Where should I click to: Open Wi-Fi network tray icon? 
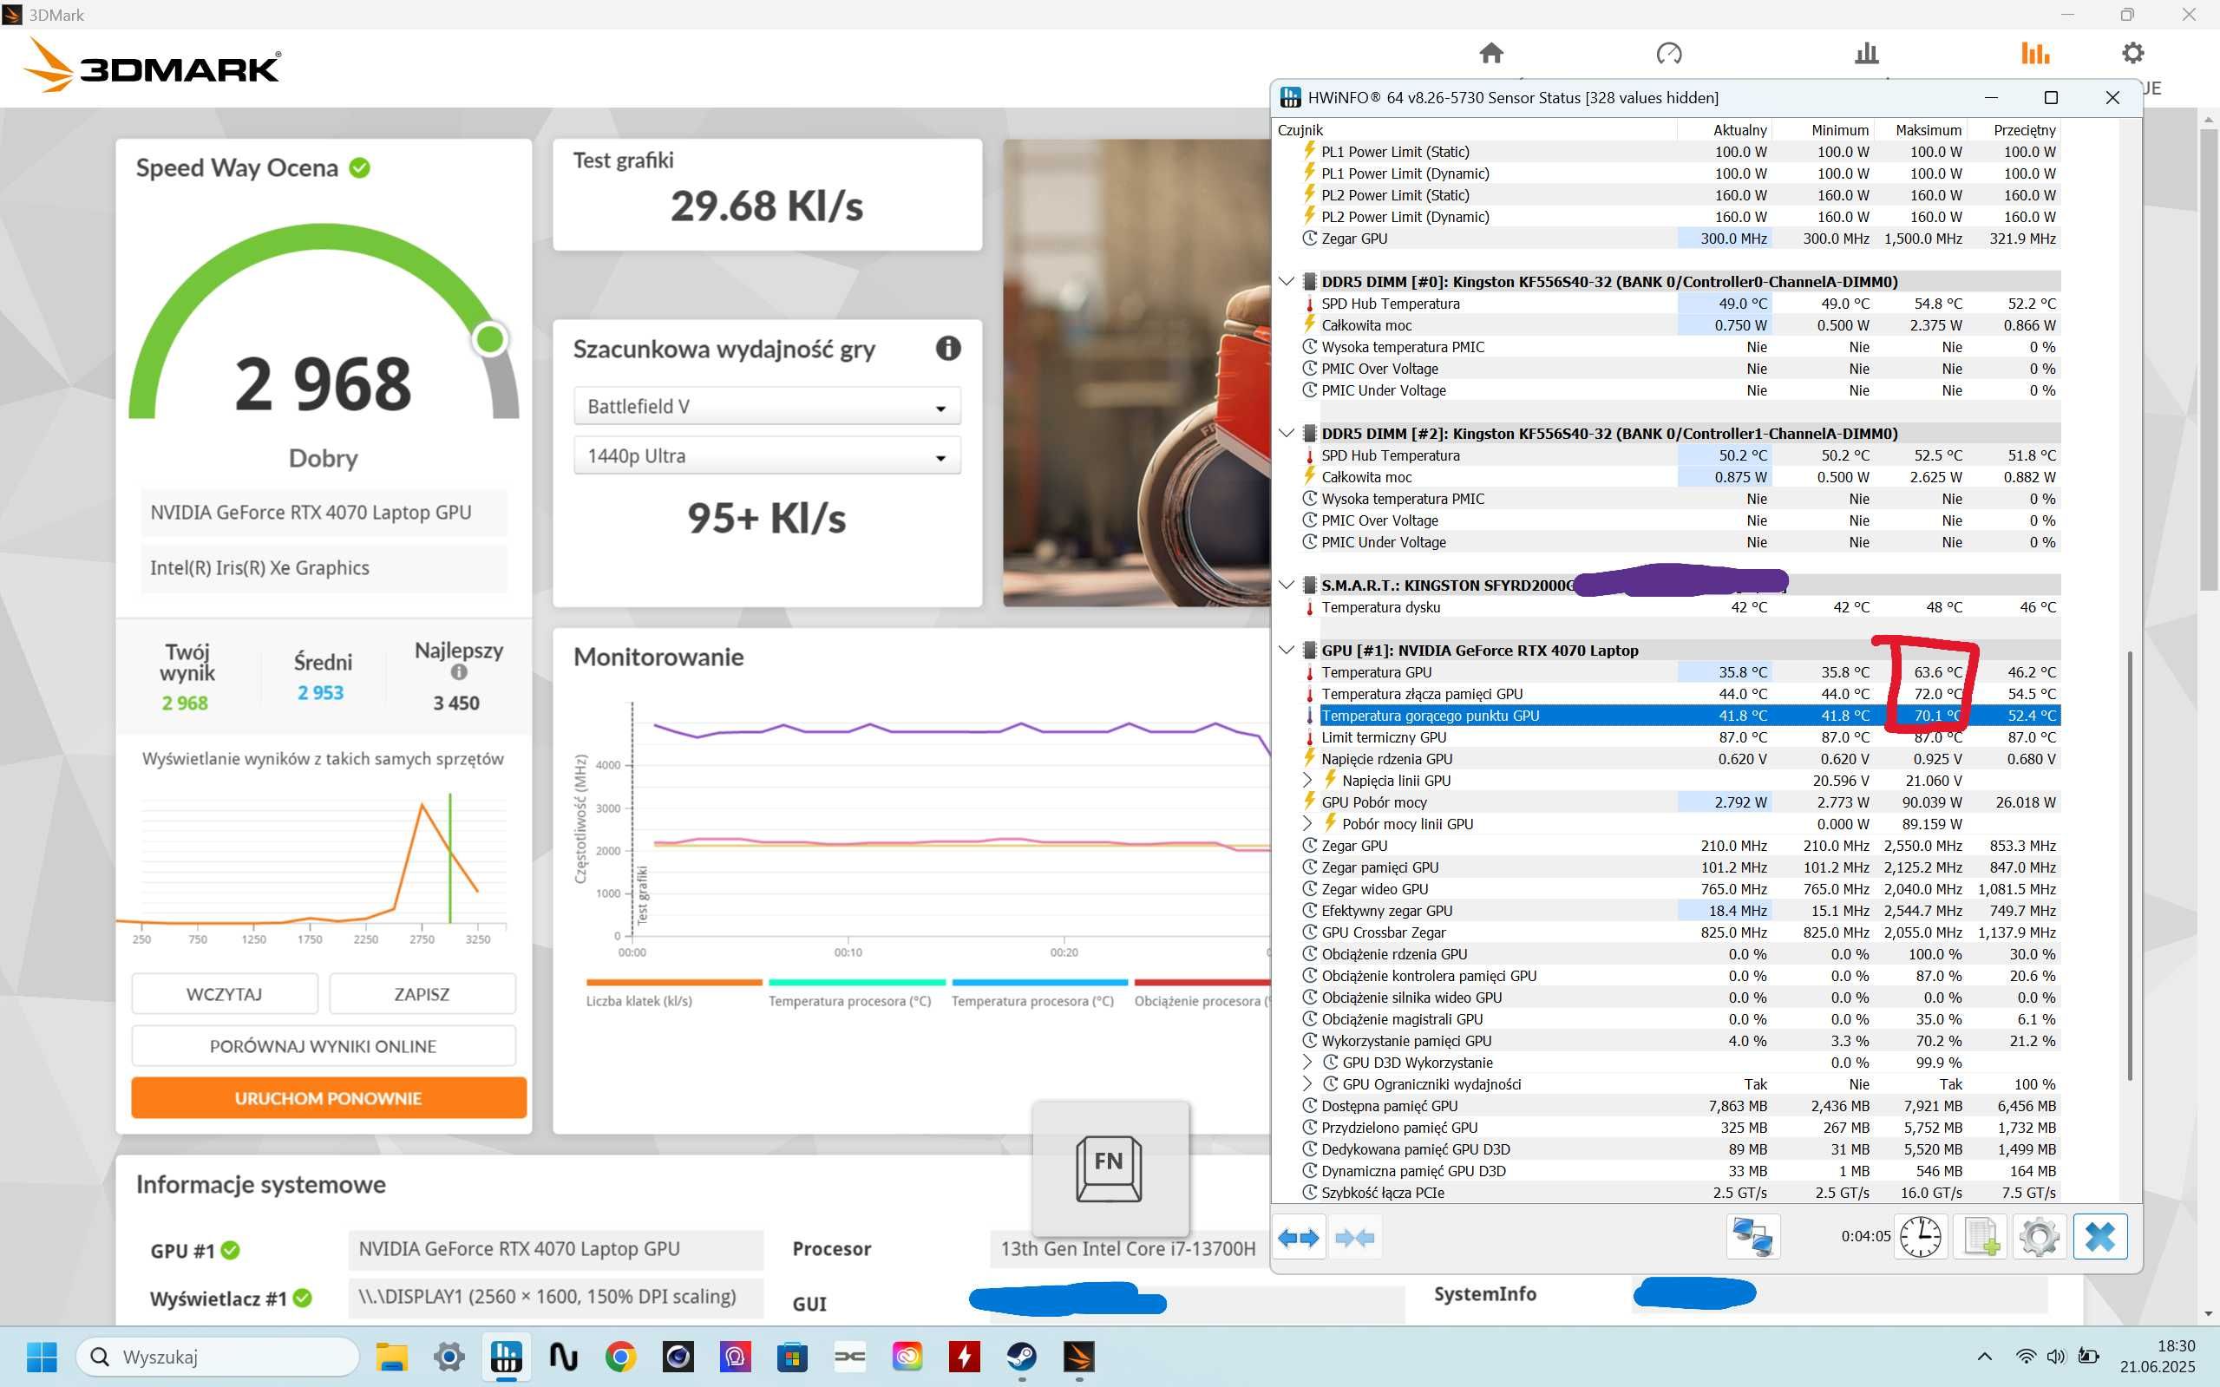pyautogui.click(x=2026, y=1357)
